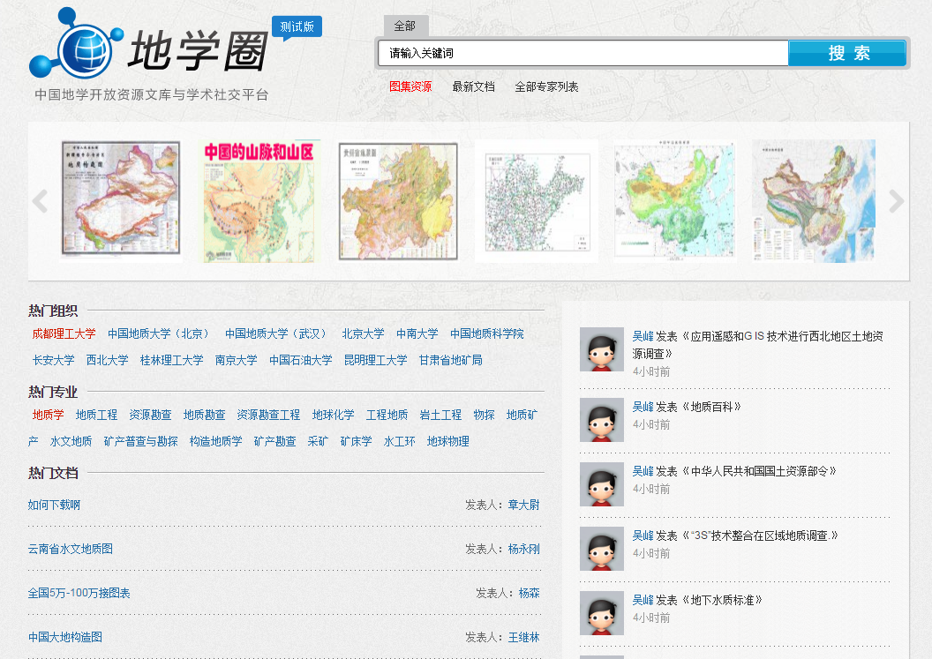Screen dimensions: 932x659
Task: Select the 地质工程 specialty link
Action: click(96, 415)
